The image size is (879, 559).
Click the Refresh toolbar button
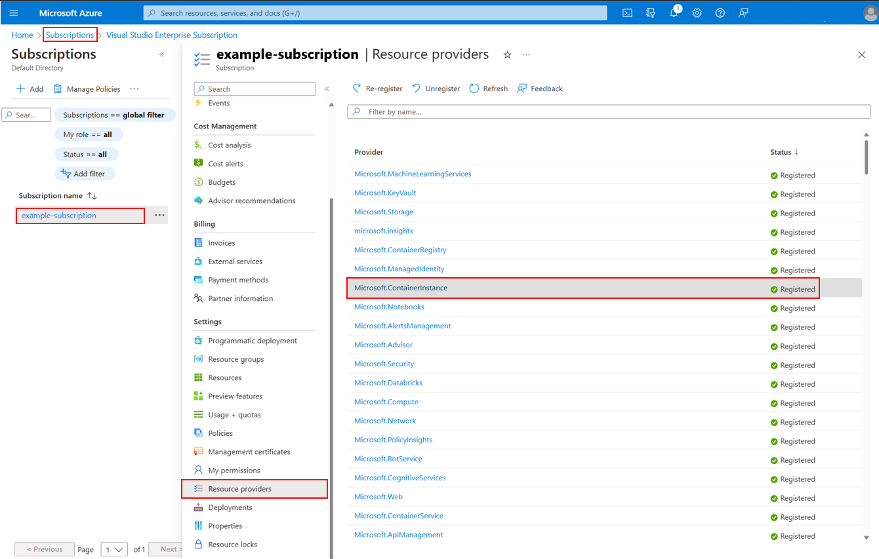point(489,88)
